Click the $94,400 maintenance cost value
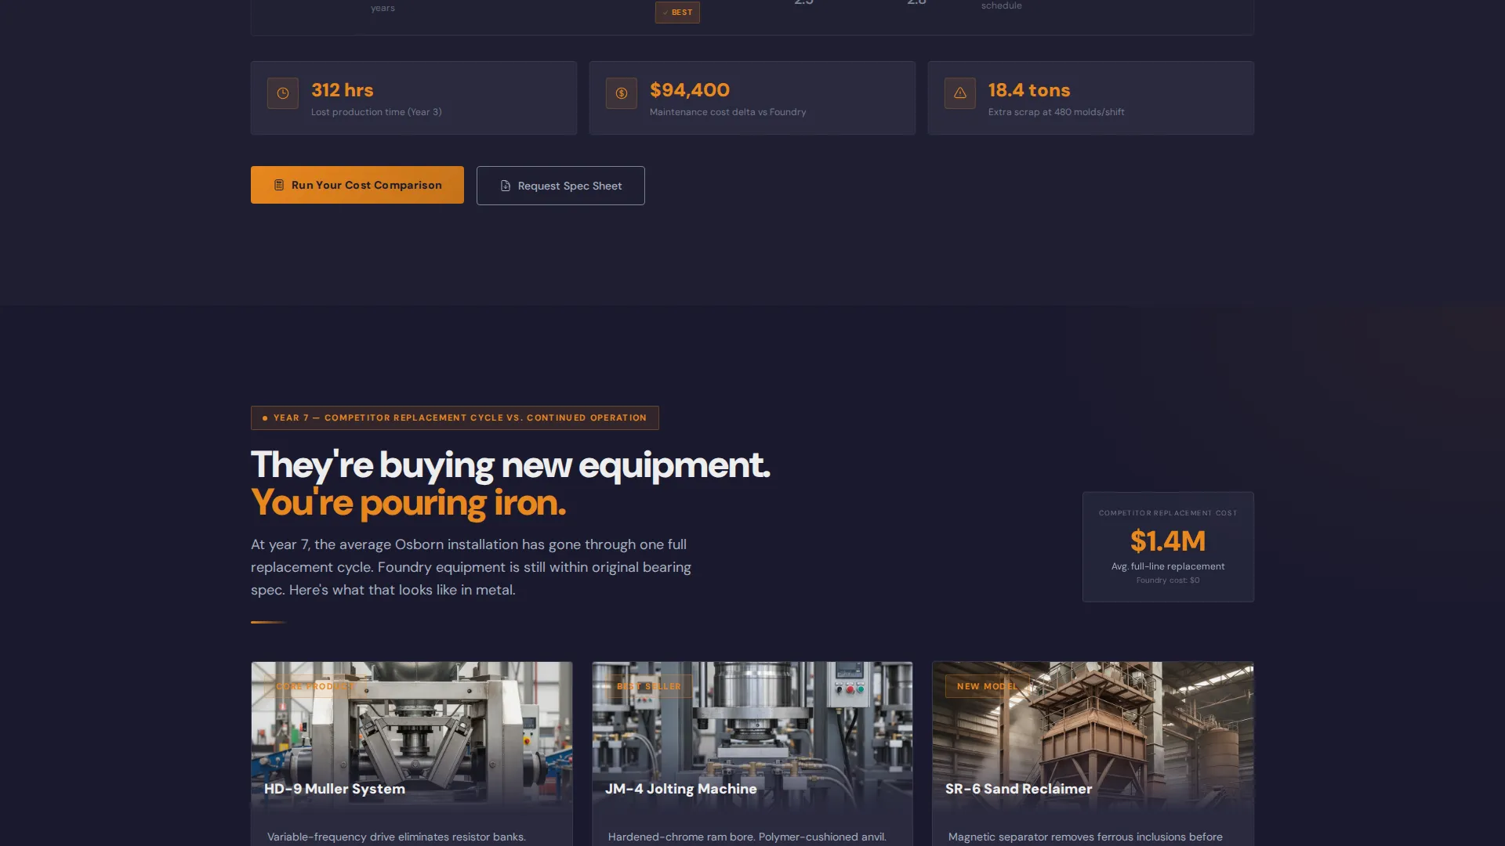 [690, 90]
